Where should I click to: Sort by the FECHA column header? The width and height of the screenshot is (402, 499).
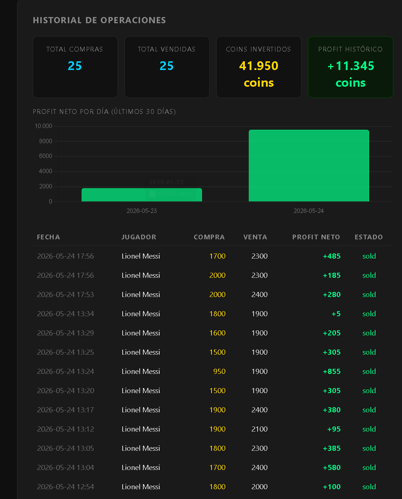pyautogui.click(x=49, y=237)
